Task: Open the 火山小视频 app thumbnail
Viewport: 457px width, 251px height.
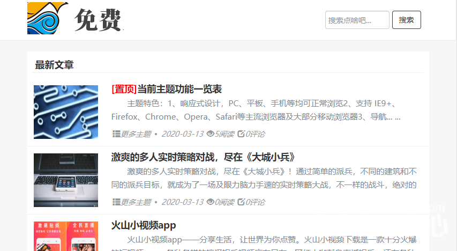Action: tap(66, 236)
